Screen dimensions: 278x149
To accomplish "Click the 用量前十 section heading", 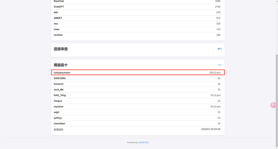I will [x=60, y=65].
